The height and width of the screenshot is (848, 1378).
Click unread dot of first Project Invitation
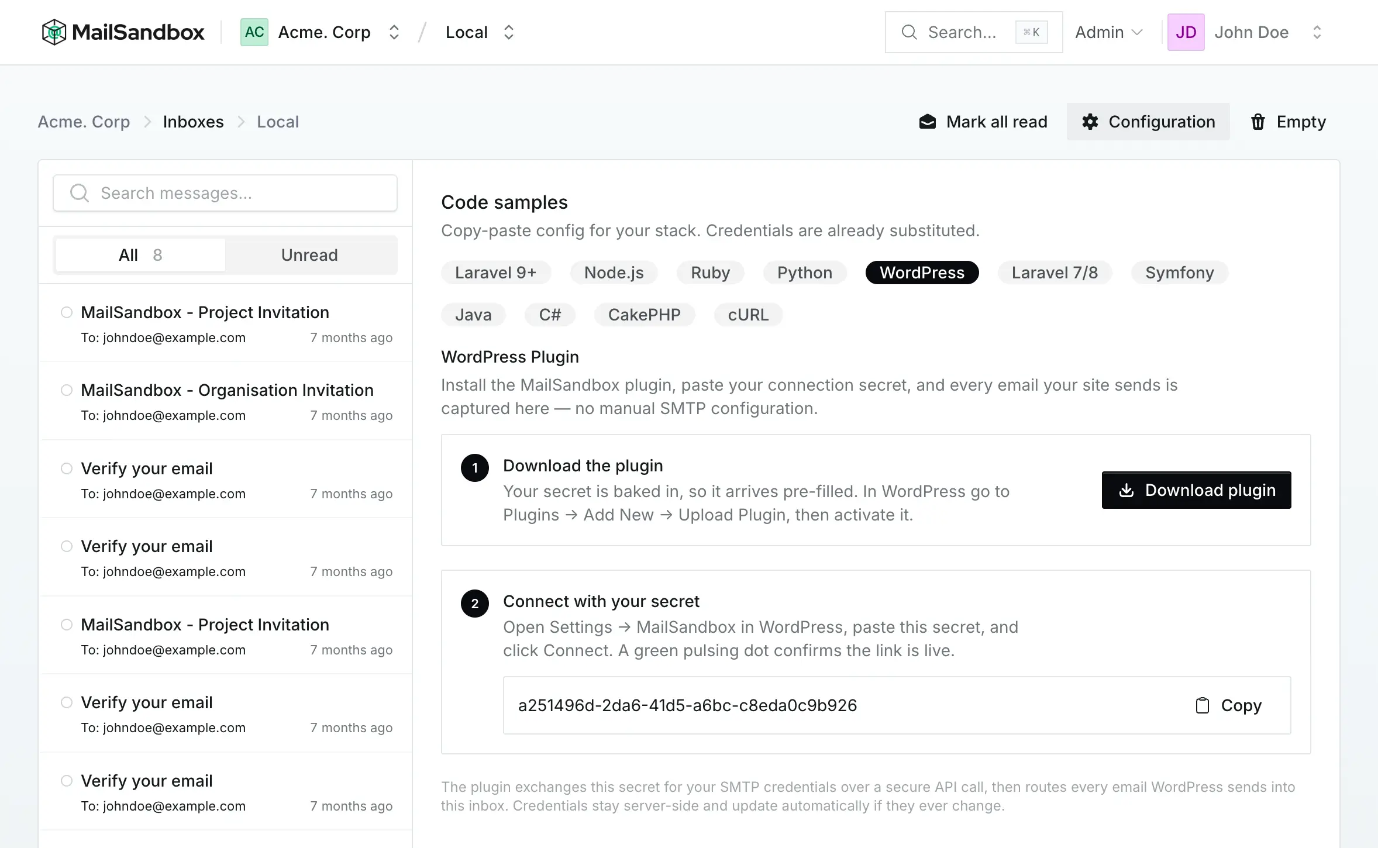[67, 312]
